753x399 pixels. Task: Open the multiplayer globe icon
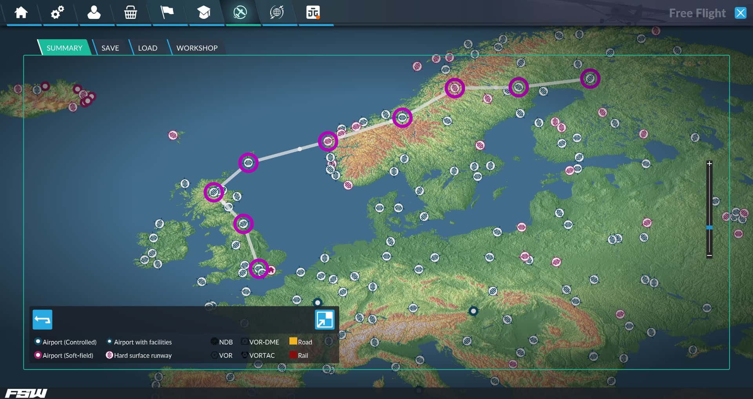pos(277,13)
